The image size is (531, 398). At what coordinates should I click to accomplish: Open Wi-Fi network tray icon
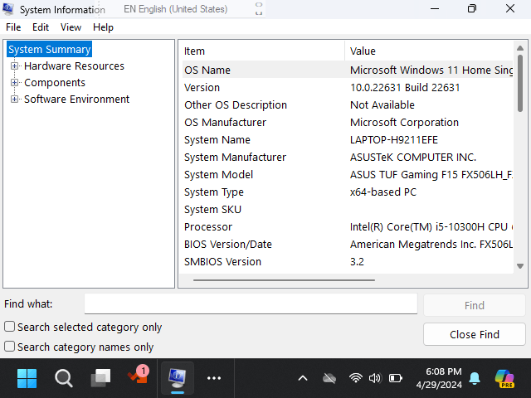point(356,378)
